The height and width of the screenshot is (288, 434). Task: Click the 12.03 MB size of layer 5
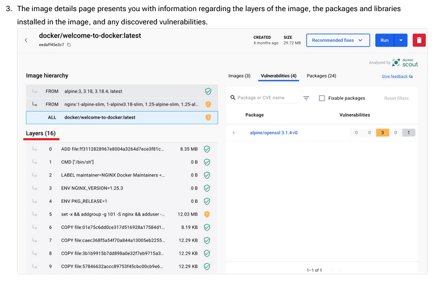point(188,214)
